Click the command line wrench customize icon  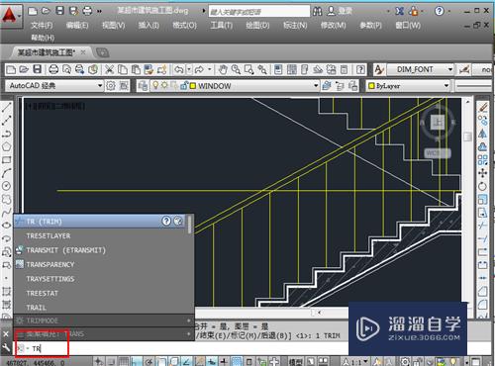coord(6,347)
